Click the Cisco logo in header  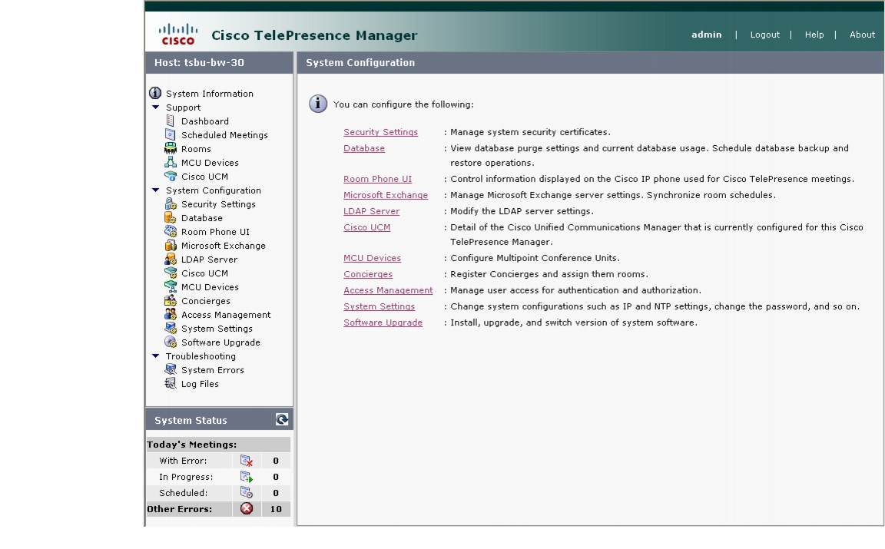(x=177, y=34)
